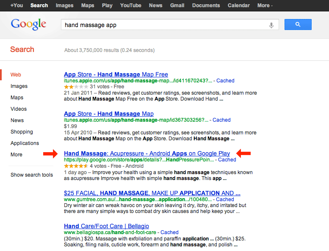Filter results by Shopping
Screen dimensions: 329x251
click(22, 132)
